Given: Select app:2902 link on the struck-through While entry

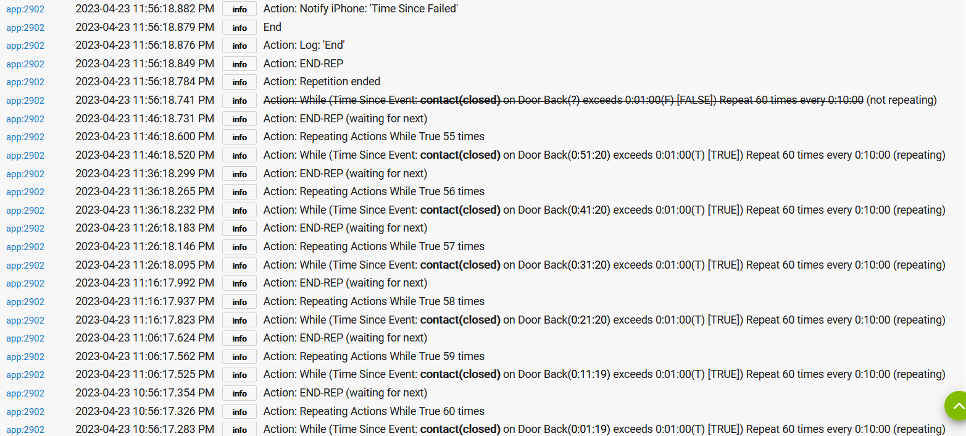Looking at the screenshot, I should point(25,101).
